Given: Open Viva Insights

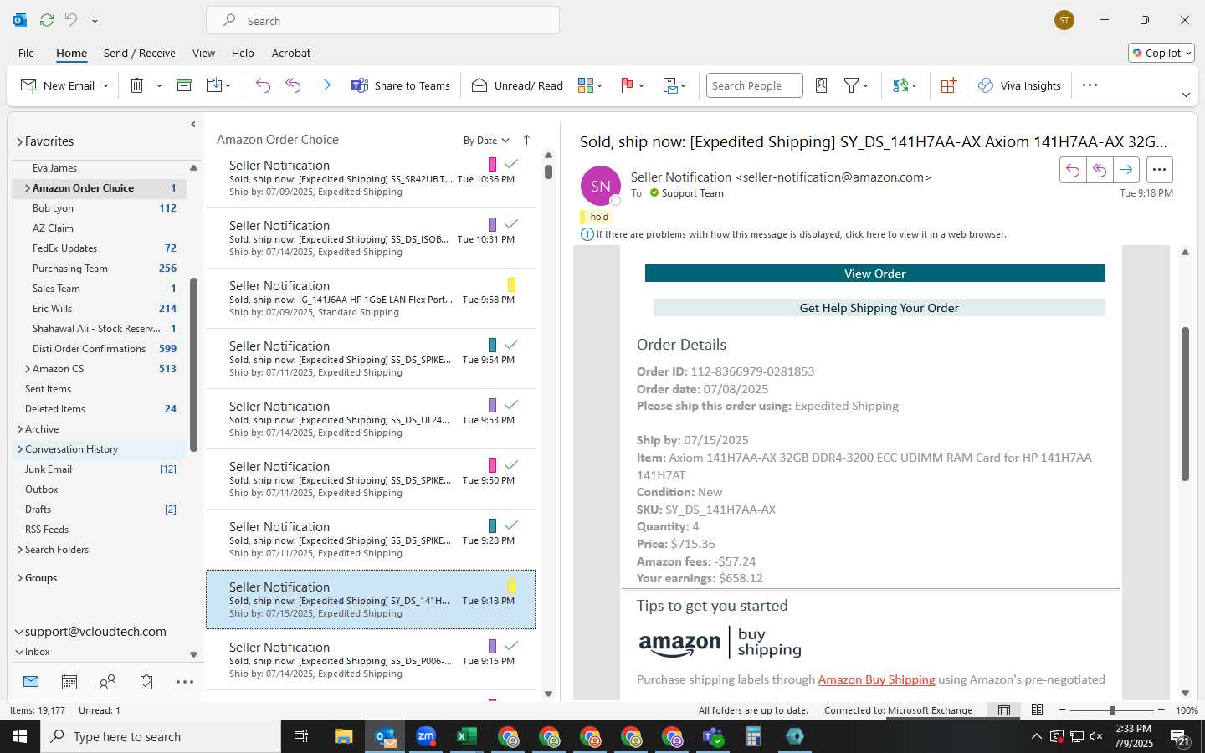Looking at the screenshot, I should pos(1019,85).
